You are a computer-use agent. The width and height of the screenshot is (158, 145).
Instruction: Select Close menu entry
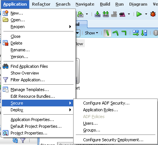pyautogui.click(x=39, y=36)
